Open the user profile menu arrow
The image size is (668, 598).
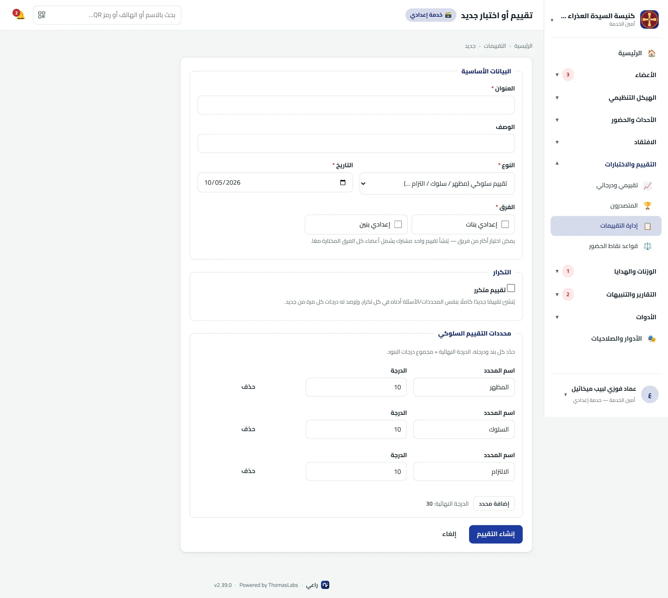click(566, 395)
